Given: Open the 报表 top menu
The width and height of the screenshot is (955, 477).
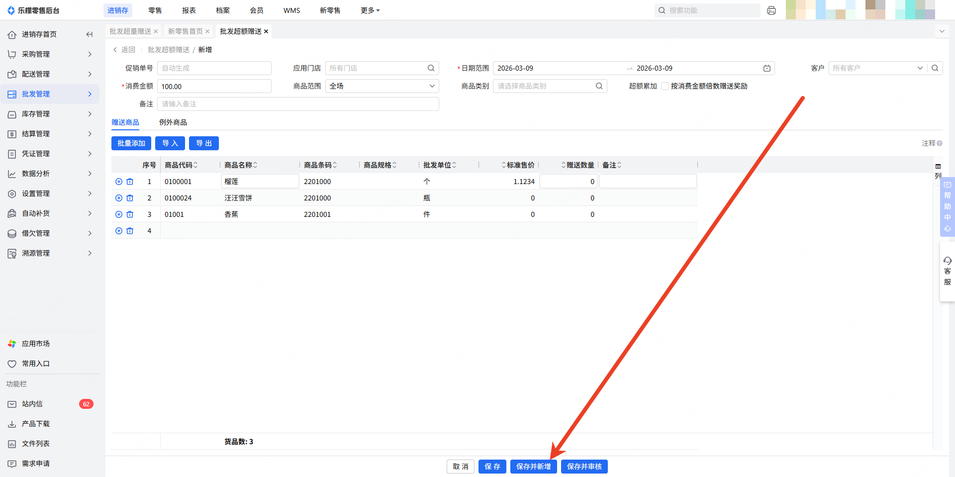Looking at the screenshot, I should pyautogui.click(x=189, y=10).
